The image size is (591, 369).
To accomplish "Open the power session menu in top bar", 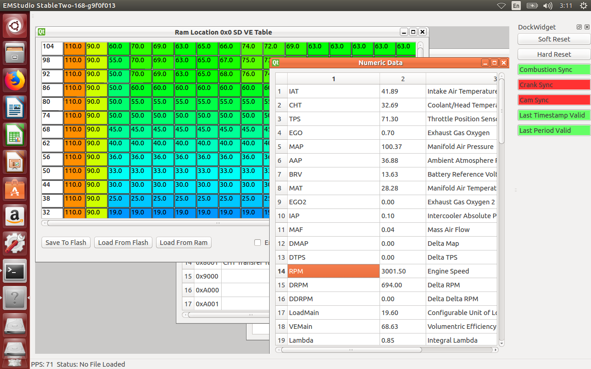I will 583,6.
